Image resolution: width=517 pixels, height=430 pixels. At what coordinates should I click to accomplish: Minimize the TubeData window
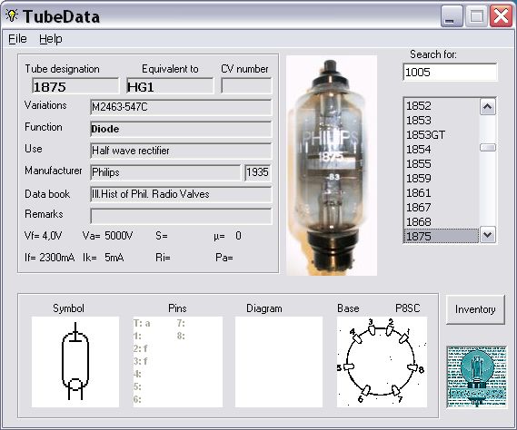coord(451,16)
